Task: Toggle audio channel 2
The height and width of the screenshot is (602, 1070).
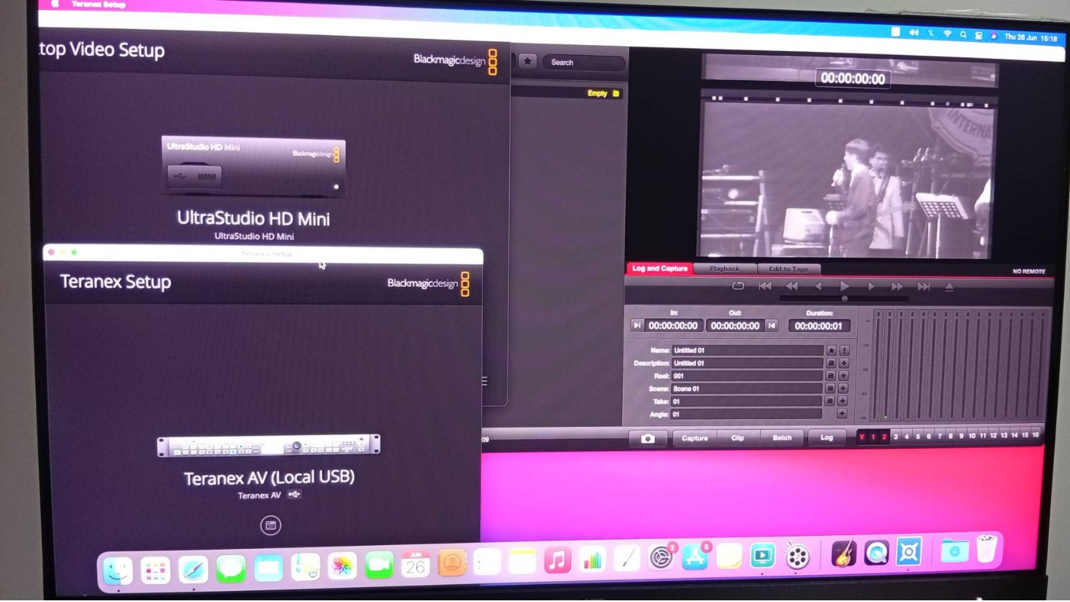Action: [884, 436]
